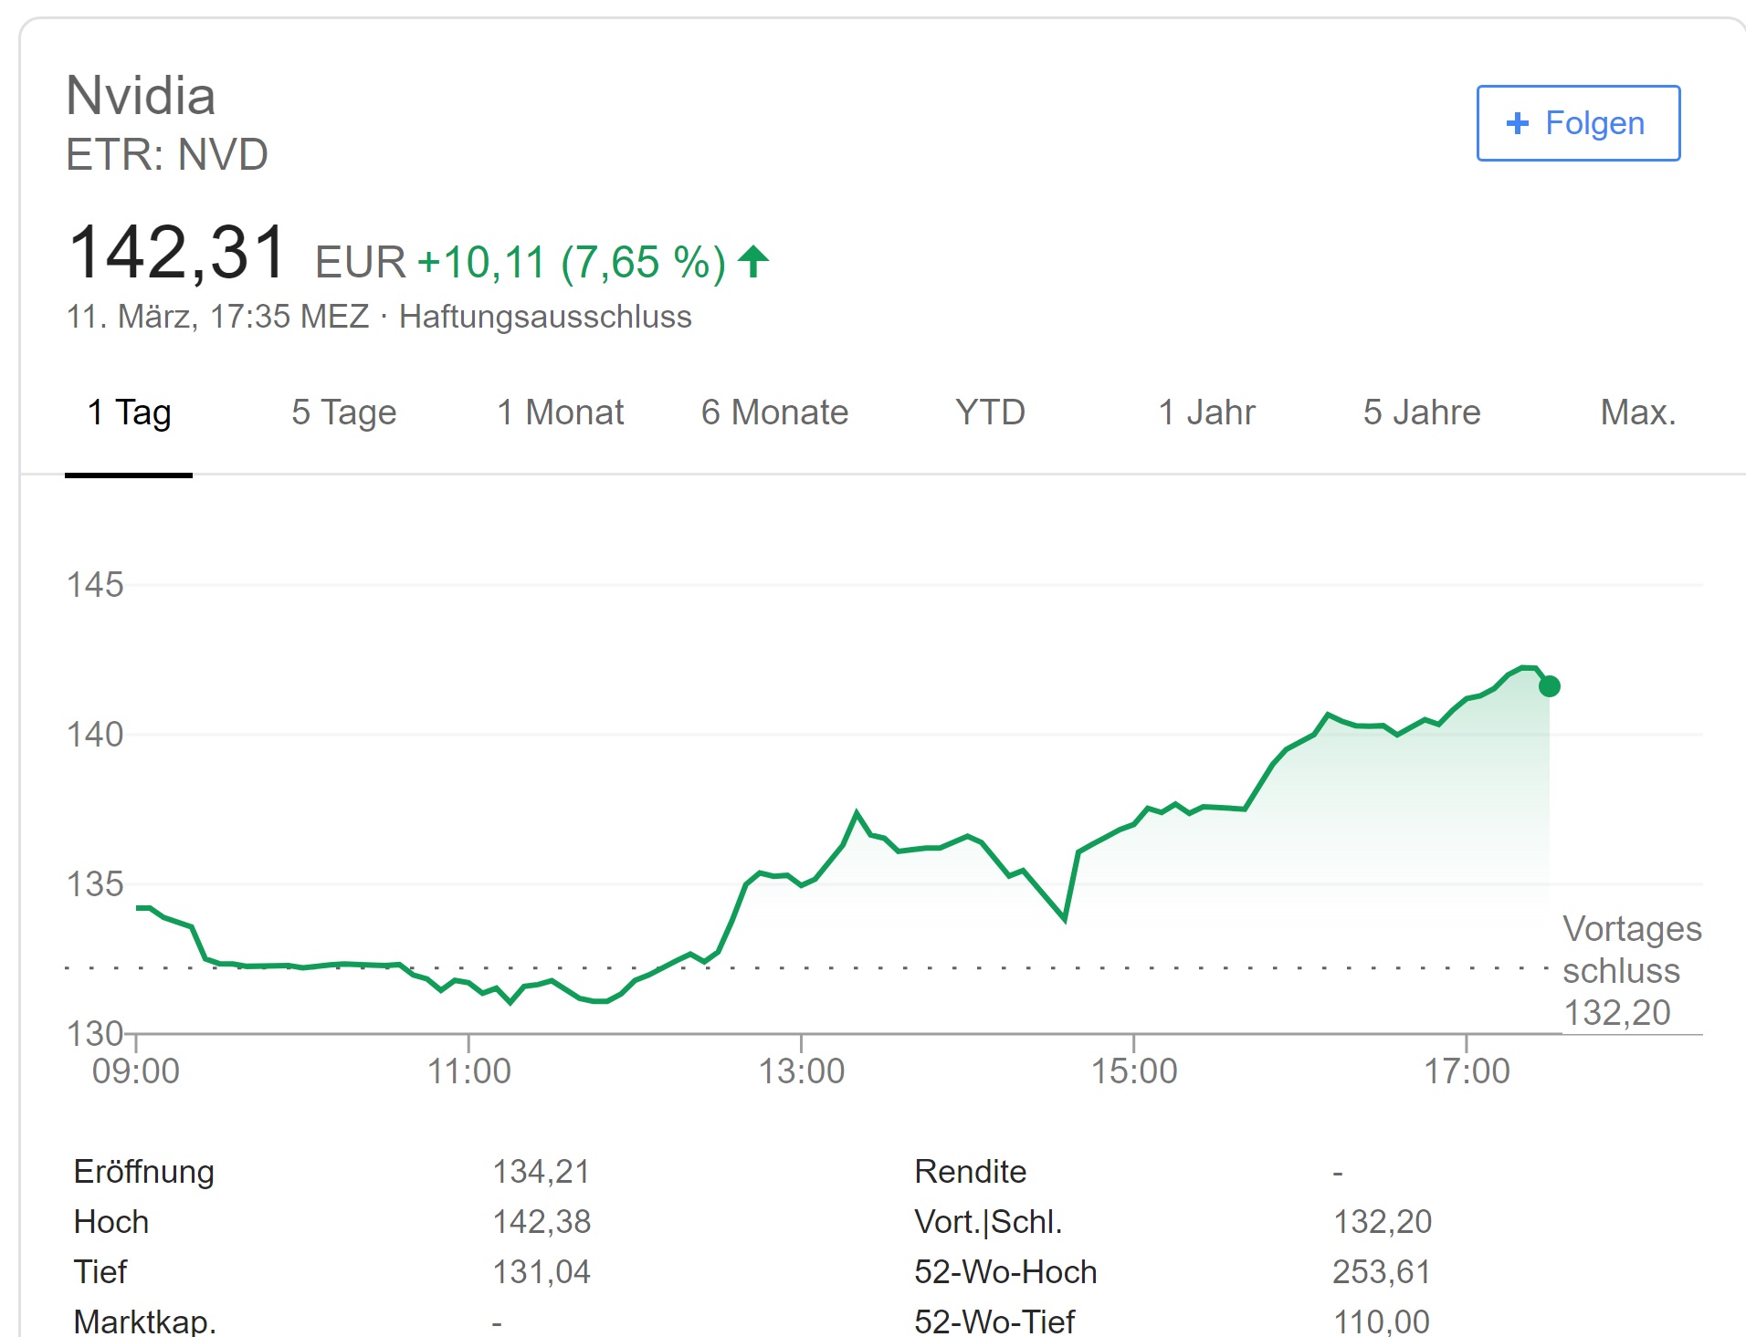1746x1337 pixels.
Task: Click the 130 y-axis label
Action: [95, 1034]
